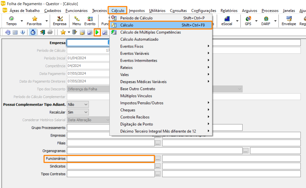Screen dimensions: 306x188
Task: Choose Múltiplos Vínculos menu entry
Action: click(x=161, y=96)
